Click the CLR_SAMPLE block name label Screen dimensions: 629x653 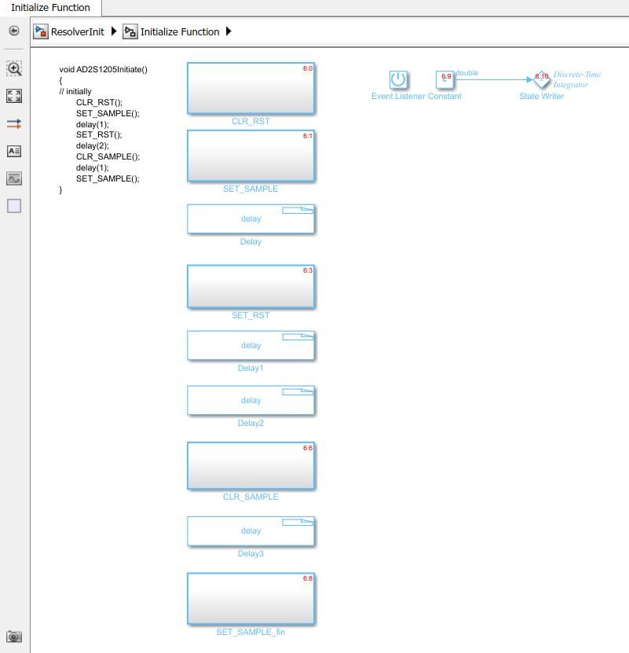[251, 497]
